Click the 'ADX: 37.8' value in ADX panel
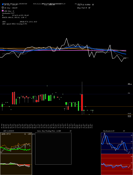This screenshot has width=133, height=175. tap(6, 134)
